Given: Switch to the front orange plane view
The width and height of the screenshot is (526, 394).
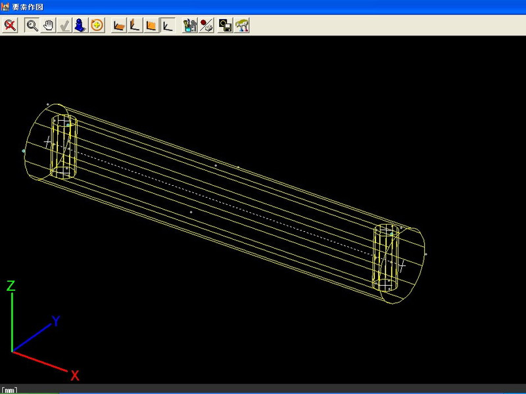Looking at the screenshot, I should [152, 26].
